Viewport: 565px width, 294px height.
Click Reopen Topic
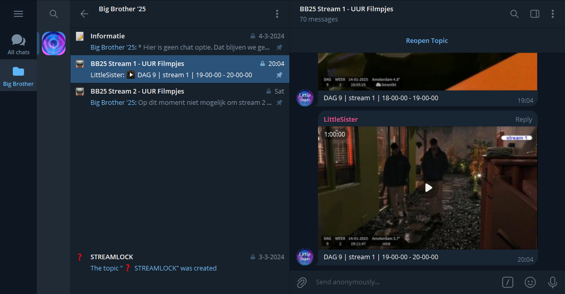click(x=426, y=41)
